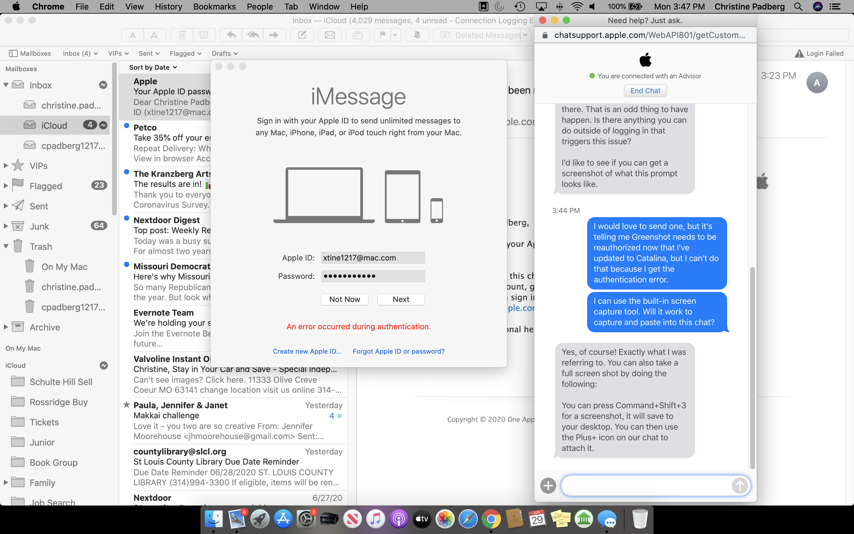Screen dimensions: 854x534
Task: Click the chat message input field
Action: (x=646, y=486)
